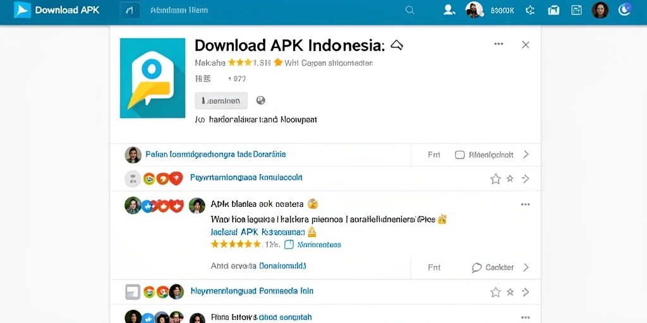
Task: Click the Download APK logo icon
Action: coord(22,10)
